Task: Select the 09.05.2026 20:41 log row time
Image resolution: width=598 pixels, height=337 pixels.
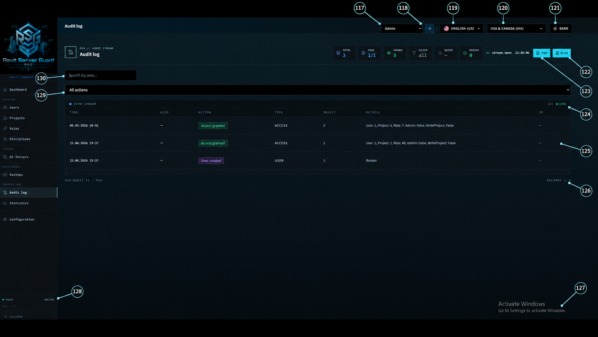Action: pos(84,126)
